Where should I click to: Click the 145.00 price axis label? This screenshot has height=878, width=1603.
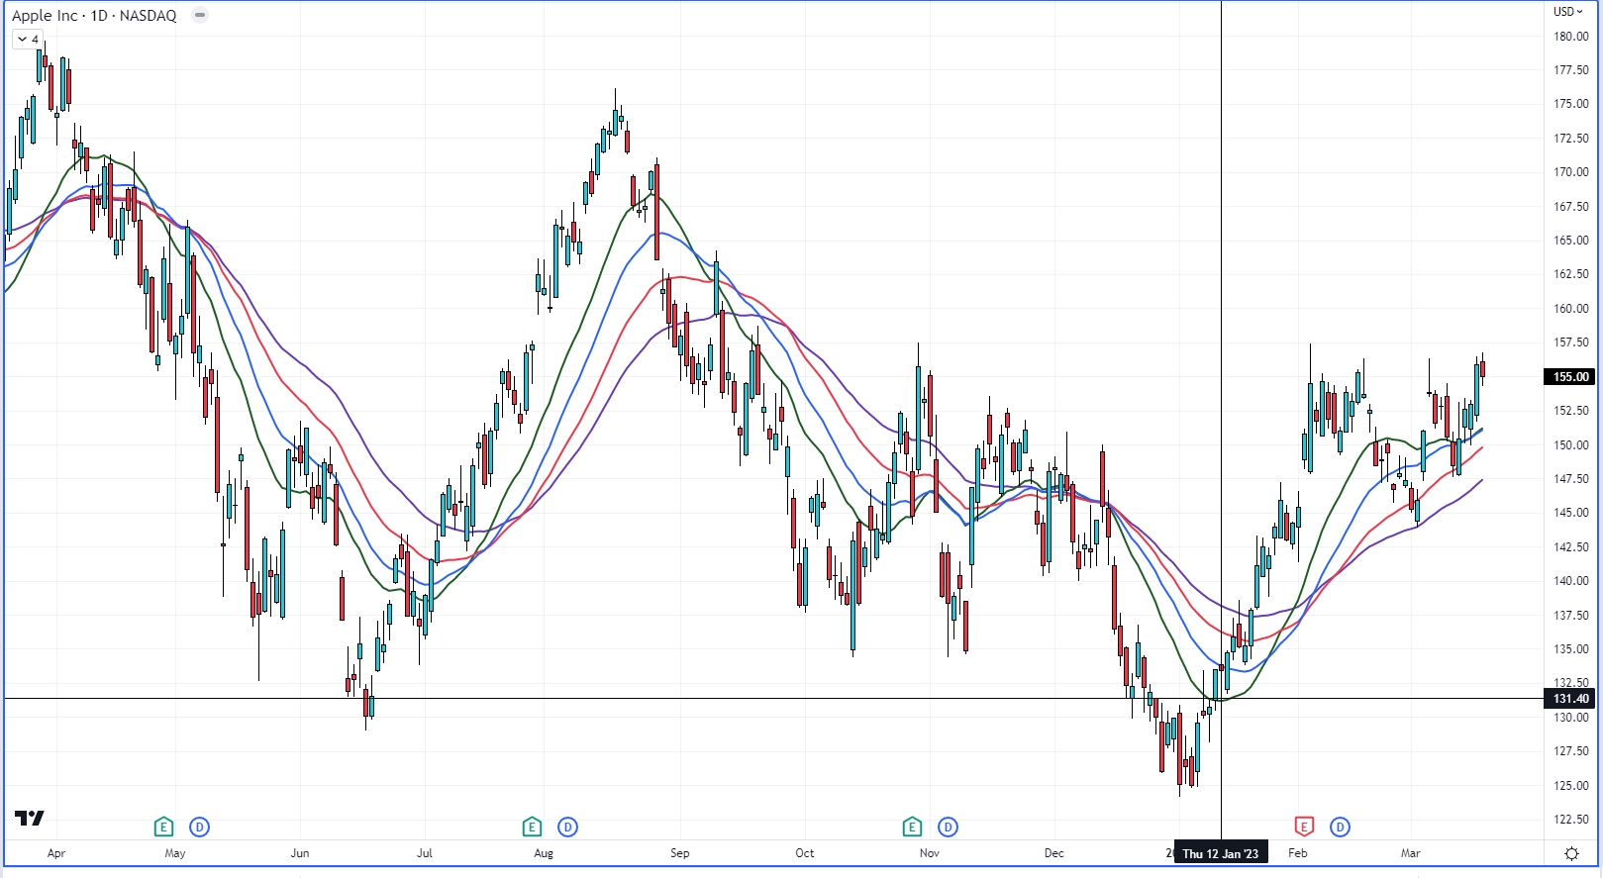(1571, 513)
